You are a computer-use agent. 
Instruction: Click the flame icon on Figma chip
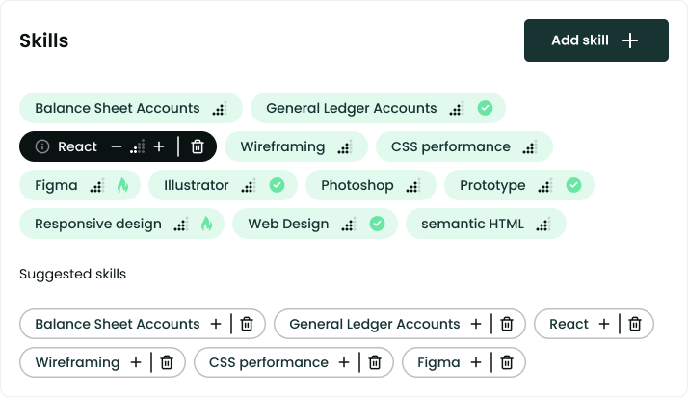point(123,185)
